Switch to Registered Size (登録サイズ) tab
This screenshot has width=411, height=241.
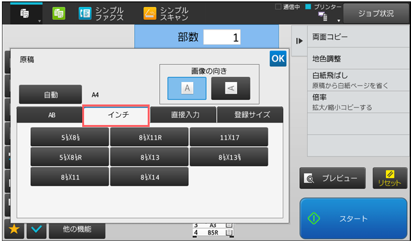250,115
